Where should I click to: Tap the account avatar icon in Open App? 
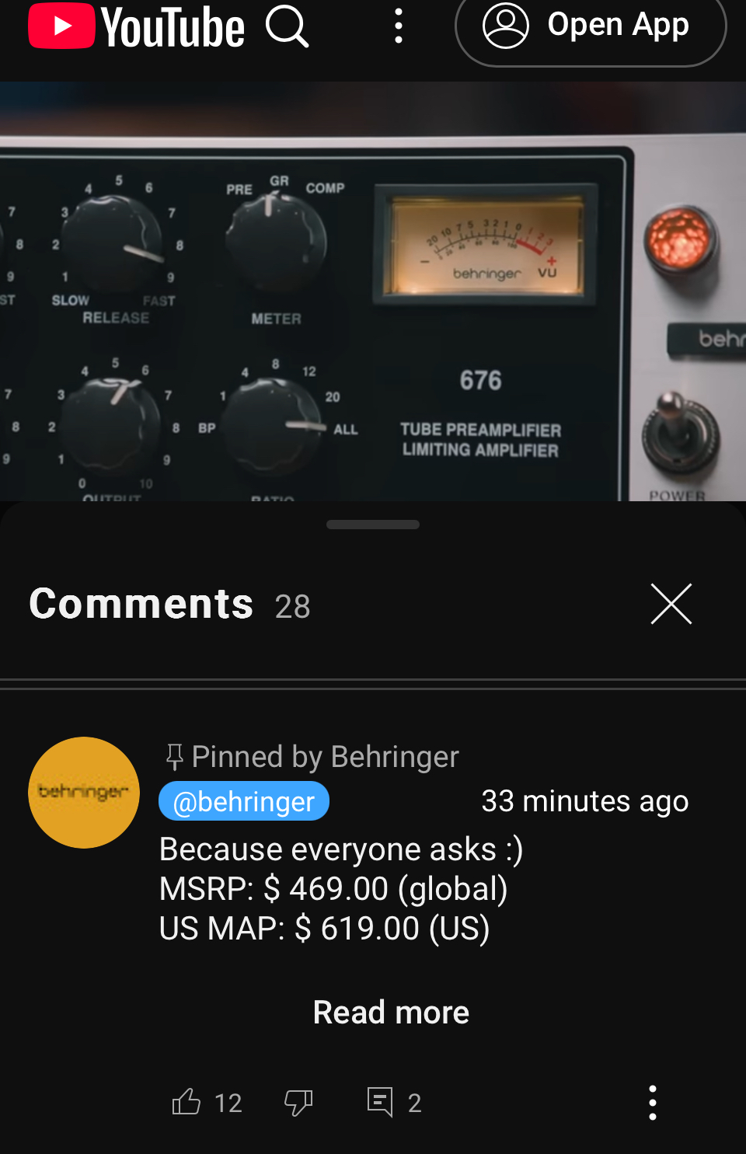coord(506,25)
